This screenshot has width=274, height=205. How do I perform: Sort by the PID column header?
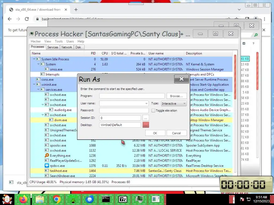90,53
